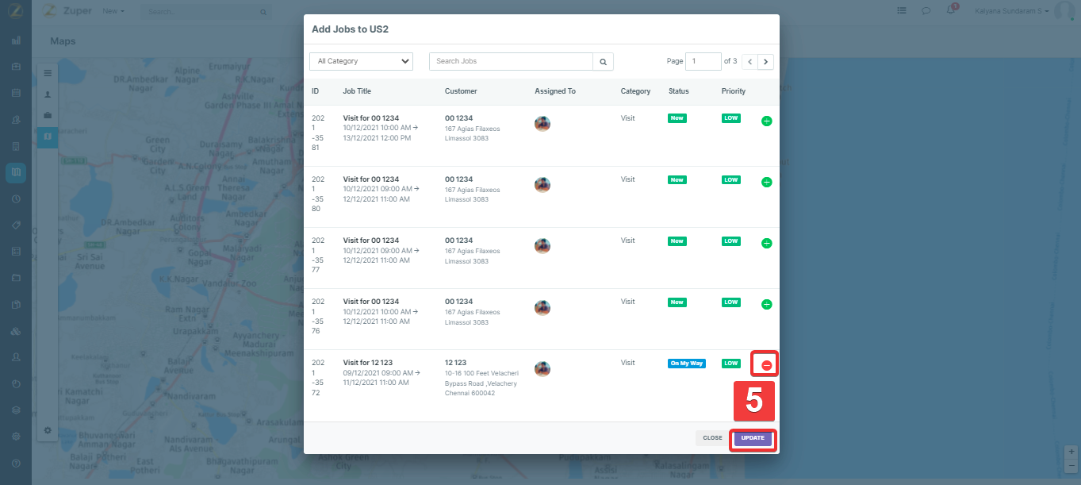This screenshot has height=485, width=1081.
Task: Go to the next page of jobs
Action: pyautogui.click(x=765, y=61)
